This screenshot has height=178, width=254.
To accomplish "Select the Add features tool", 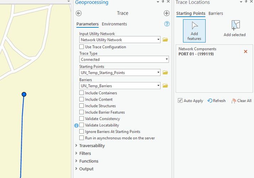I will (x=194, y=31).
